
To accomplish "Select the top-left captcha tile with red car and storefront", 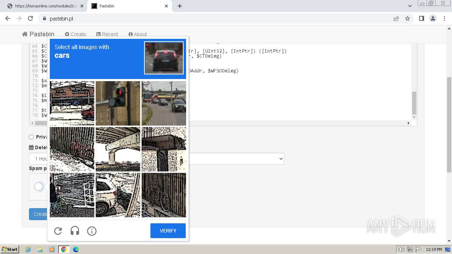I will coord(72,103).
